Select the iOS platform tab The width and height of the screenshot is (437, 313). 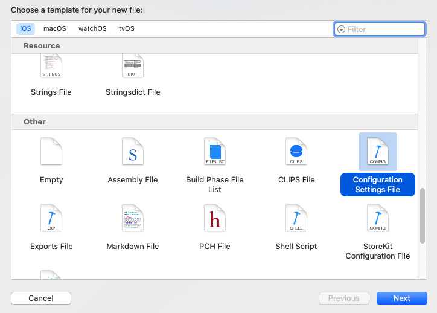[26, 28]
